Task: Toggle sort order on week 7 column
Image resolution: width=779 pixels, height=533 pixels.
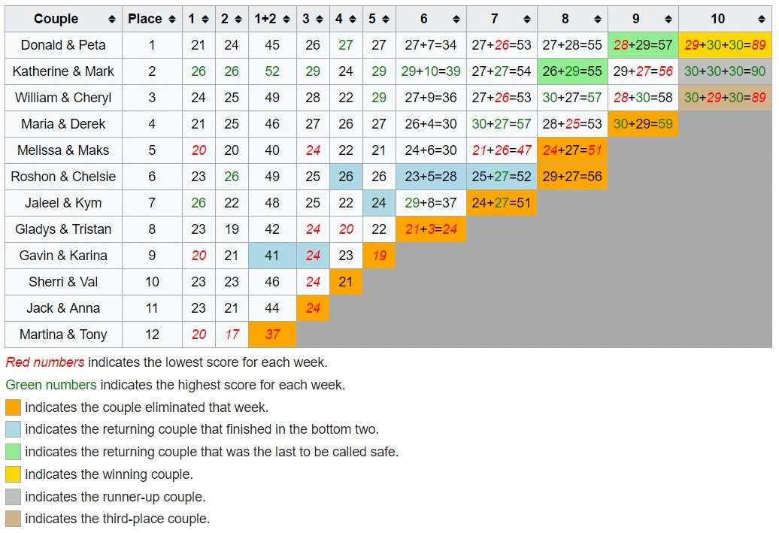Action: click(x=528, y=19)
